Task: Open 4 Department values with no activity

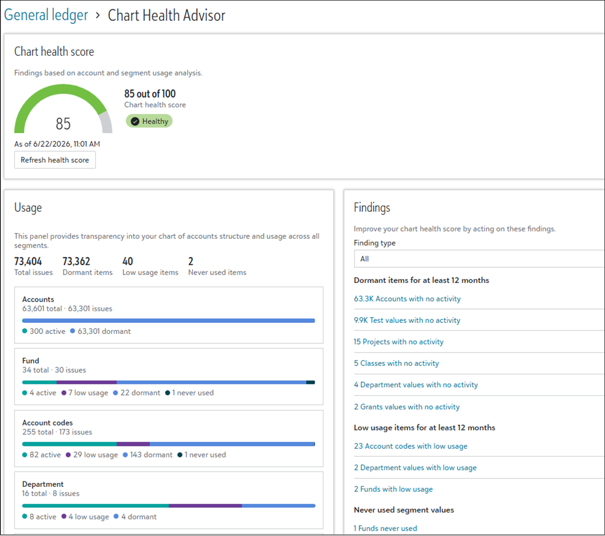Action: coord(416,384)
